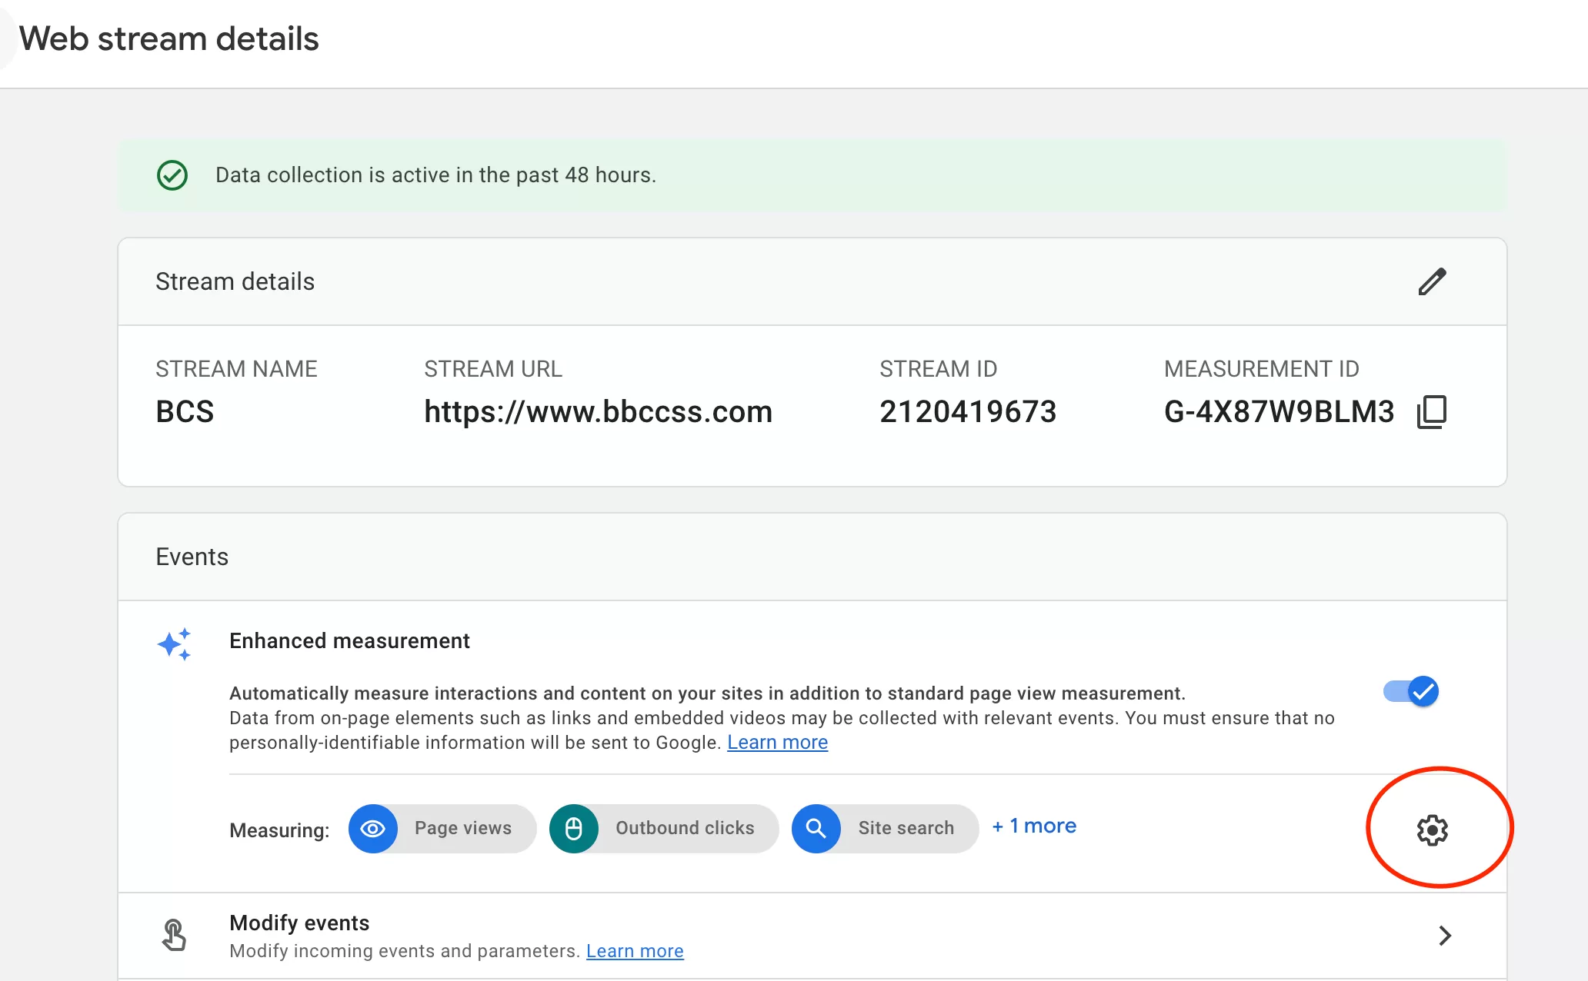Click the Page views eye icon
The height and width of the screenshot is (981, 1588).
pos(373,829)
